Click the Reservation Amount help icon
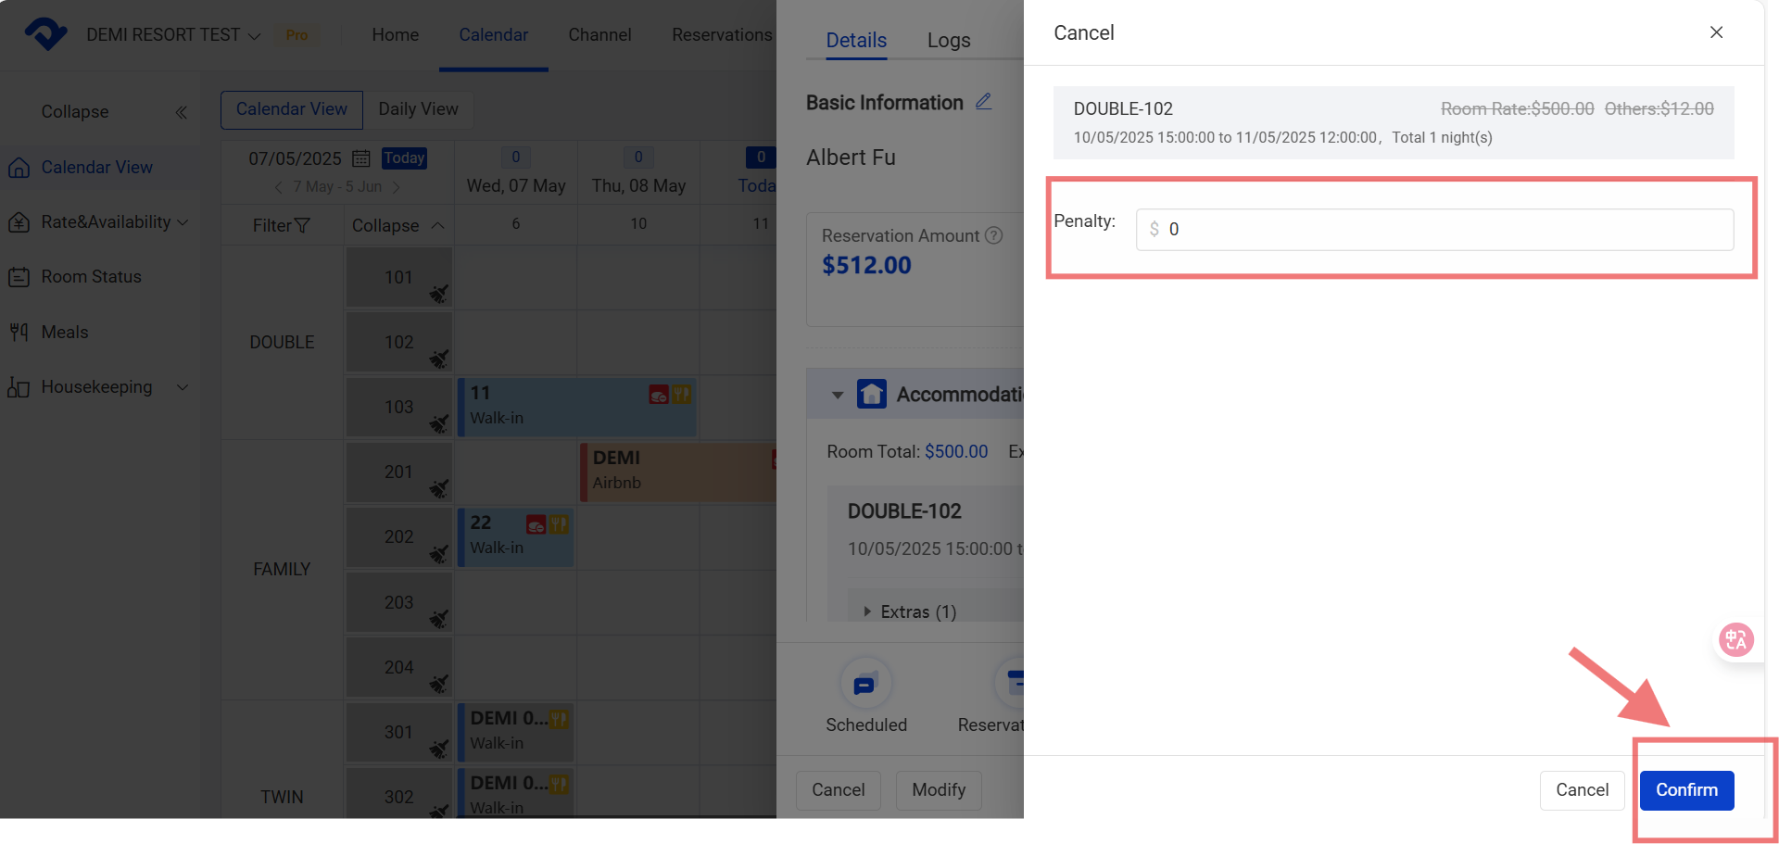This screenshot has width=1779, height=844. [993, 235]
